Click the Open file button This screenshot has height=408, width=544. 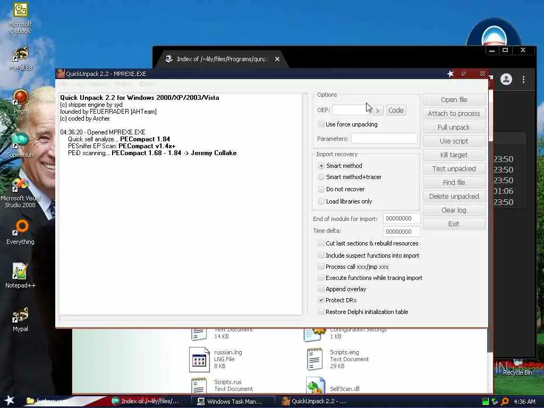pos(454,99)
